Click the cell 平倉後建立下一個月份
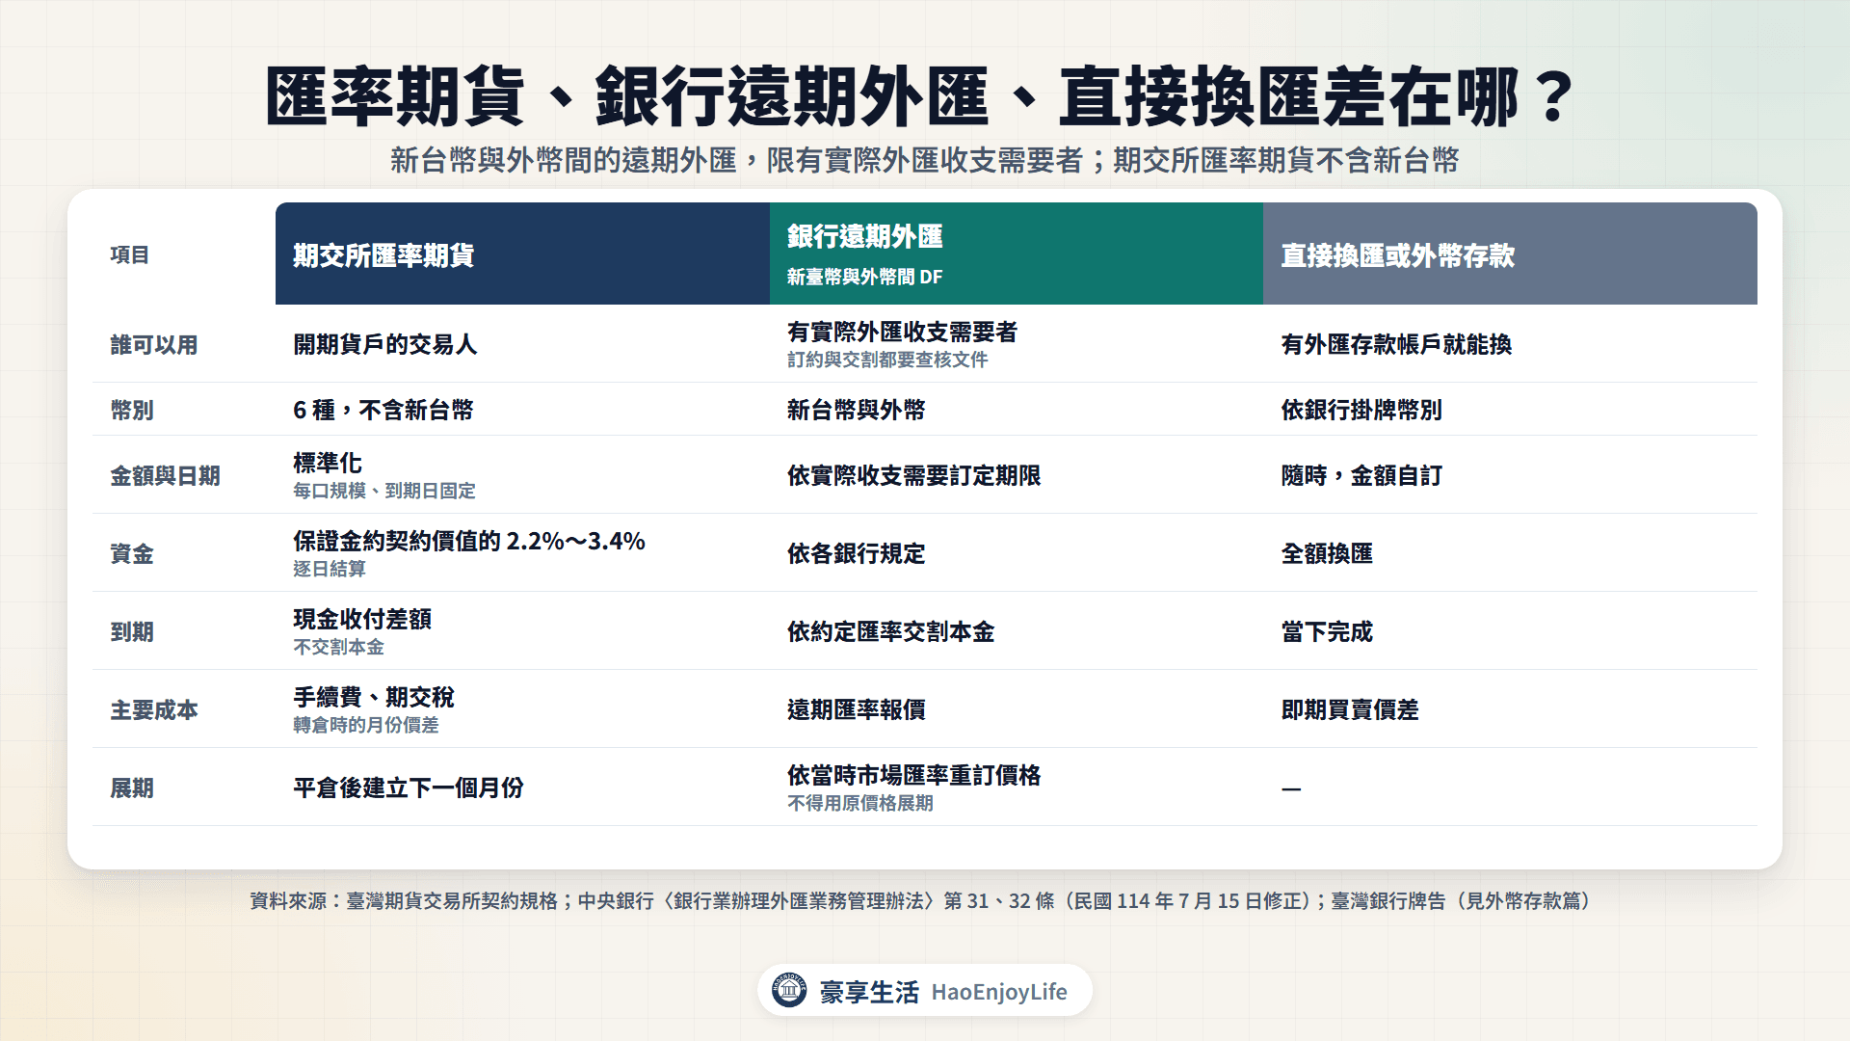This screenshot has width=1850, height=1041. tap(409, 787)
